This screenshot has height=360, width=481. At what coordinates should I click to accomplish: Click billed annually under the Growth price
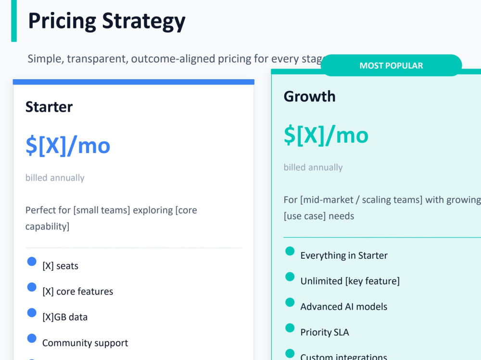coord(313,168)
